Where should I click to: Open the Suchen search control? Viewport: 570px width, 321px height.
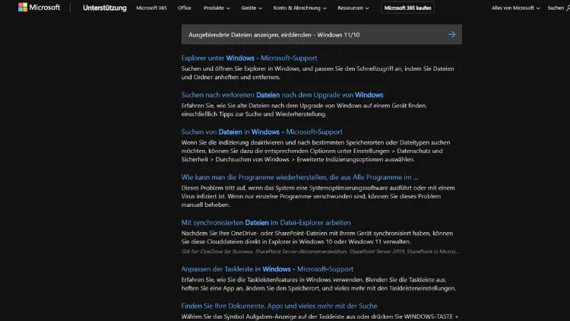559,8
